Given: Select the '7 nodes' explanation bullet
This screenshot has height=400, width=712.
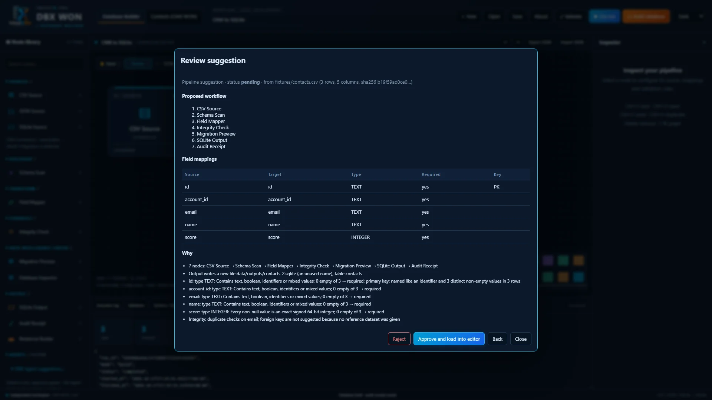Looking at the screenshot, I should pyautogui.click(x=313, y=266).
